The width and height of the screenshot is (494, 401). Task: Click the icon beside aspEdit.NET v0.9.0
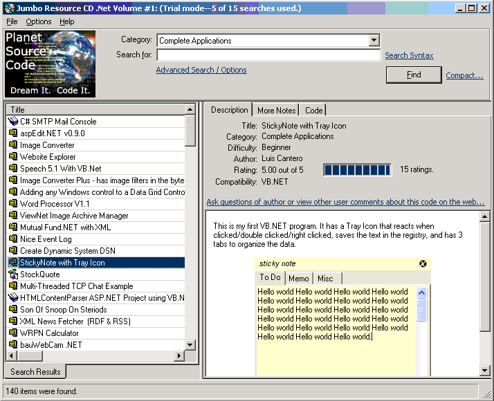[13, 133]
